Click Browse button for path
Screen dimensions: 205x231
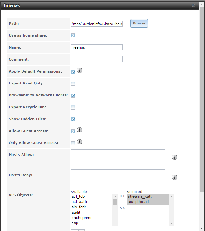click(x=139, y=23)
